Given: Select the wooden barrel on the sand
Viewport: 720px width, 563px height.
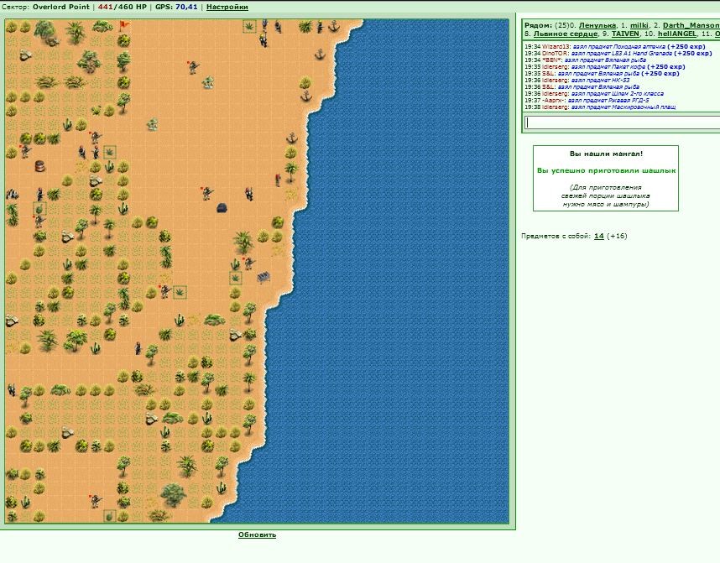Looking at the screenshot, I should coord(40,165).
